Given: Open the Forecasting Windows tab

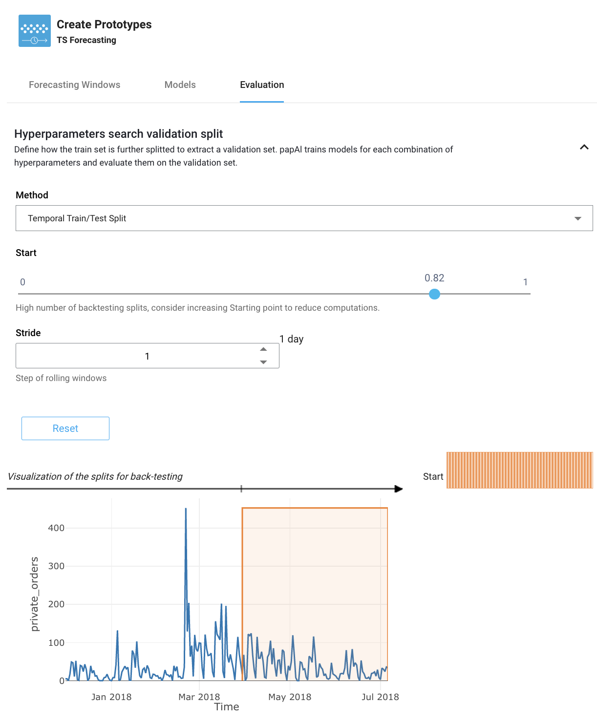Looking at the screenshot, I should click(74, 85).
